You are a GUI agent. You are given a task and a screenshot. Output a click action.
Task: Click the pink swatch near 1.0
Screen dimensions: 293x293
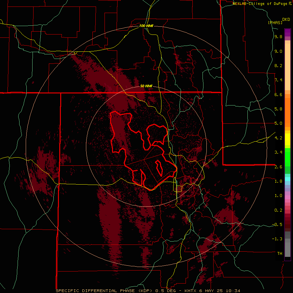pos(287,197)
